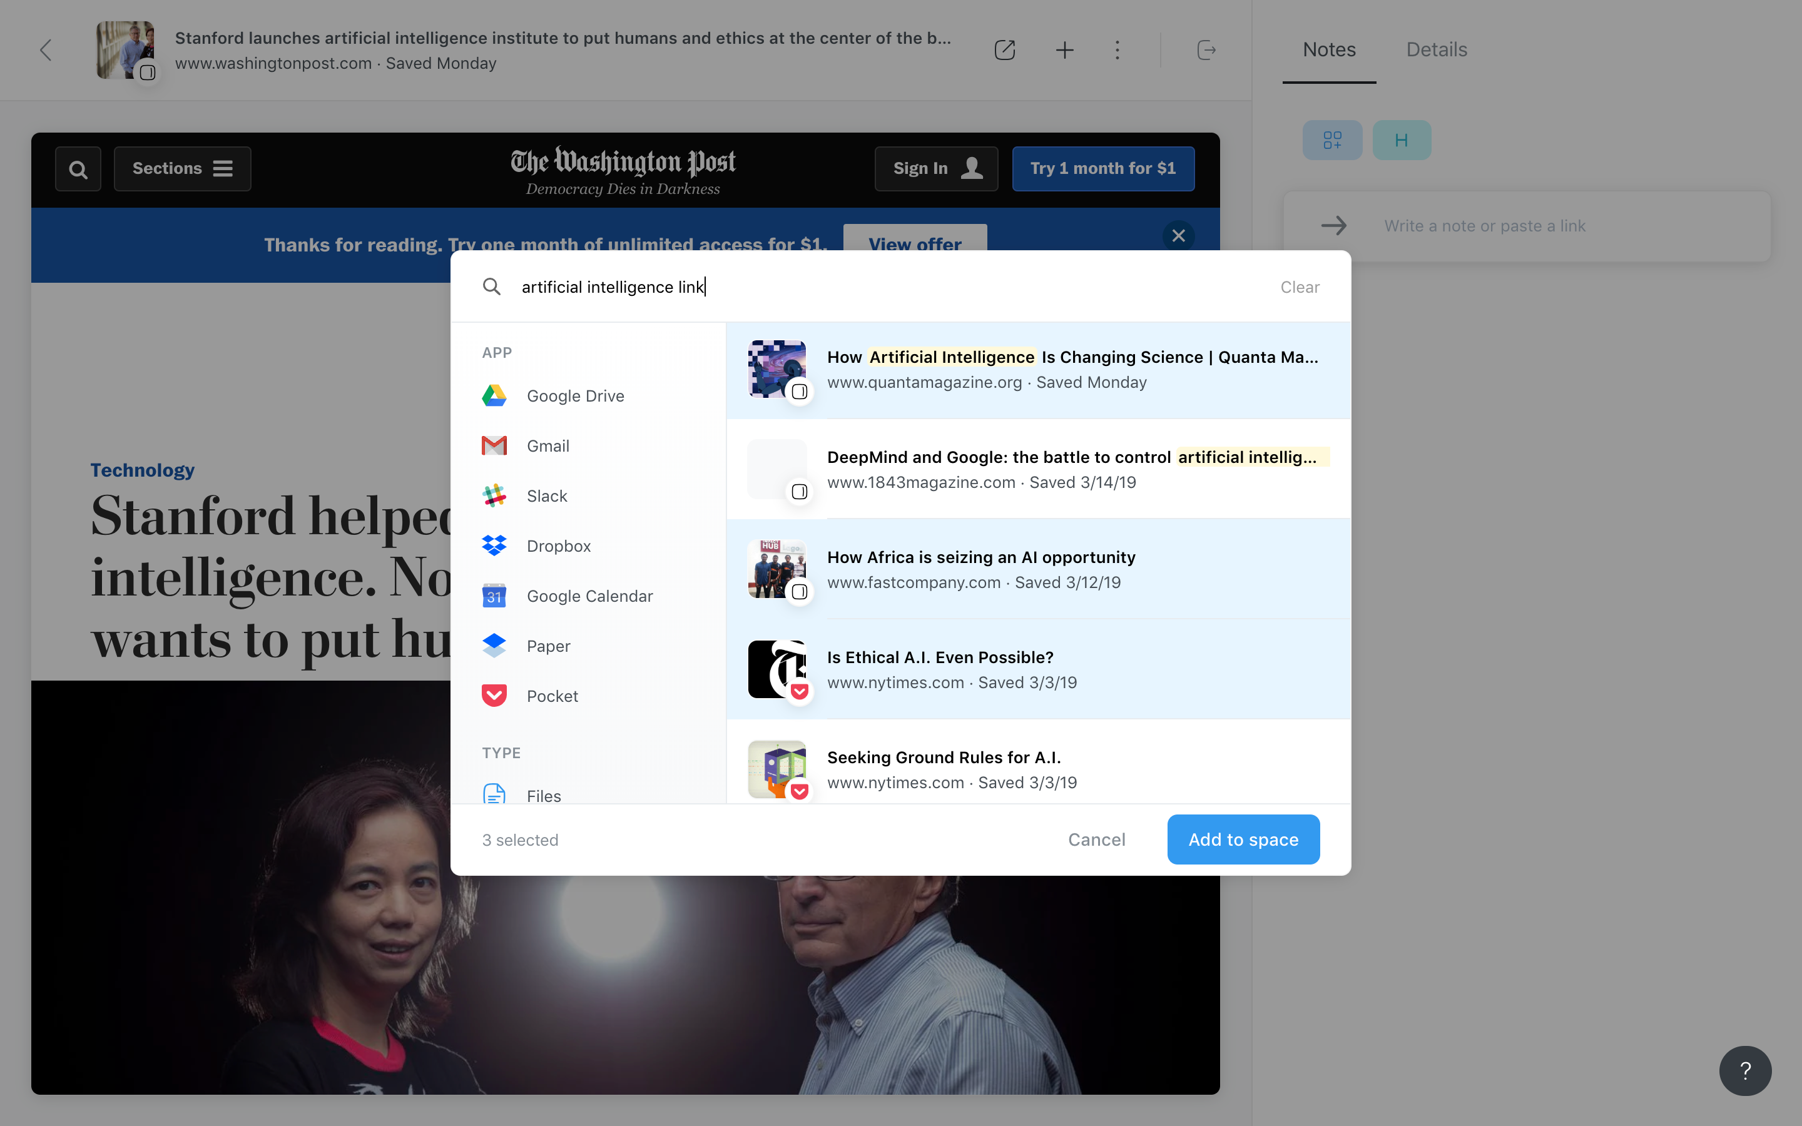Click Add to space button
Image resolution: width=1802 pixels, height=1126 pixels.
(x=1243, y=839)
